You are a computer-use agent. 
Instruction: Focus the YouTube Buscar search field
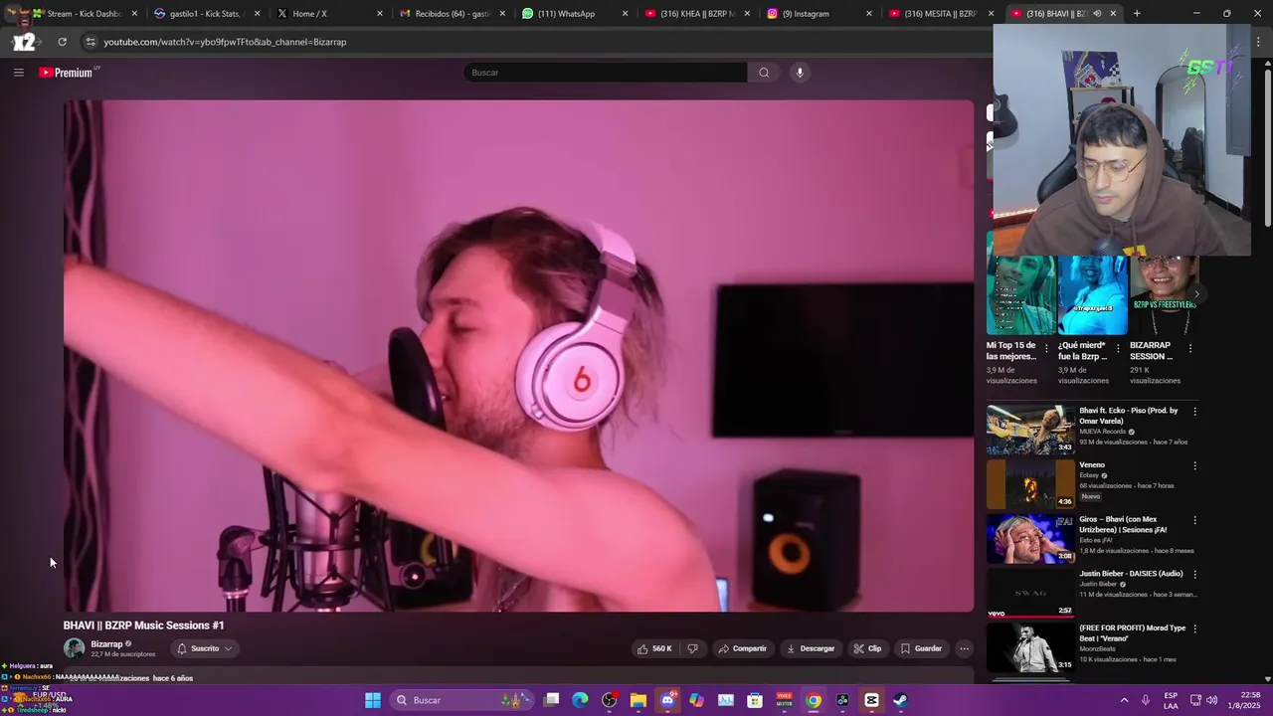click(605, 73)
